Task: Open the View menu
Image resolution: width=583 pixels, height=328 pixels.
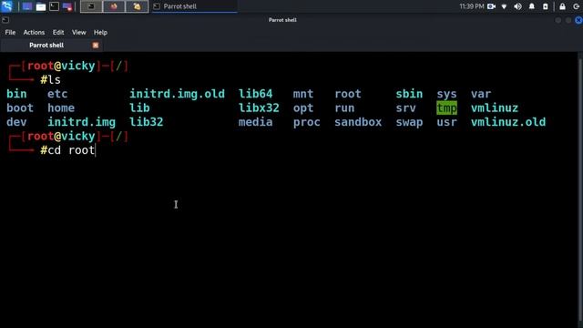Action: coord(79,33)
